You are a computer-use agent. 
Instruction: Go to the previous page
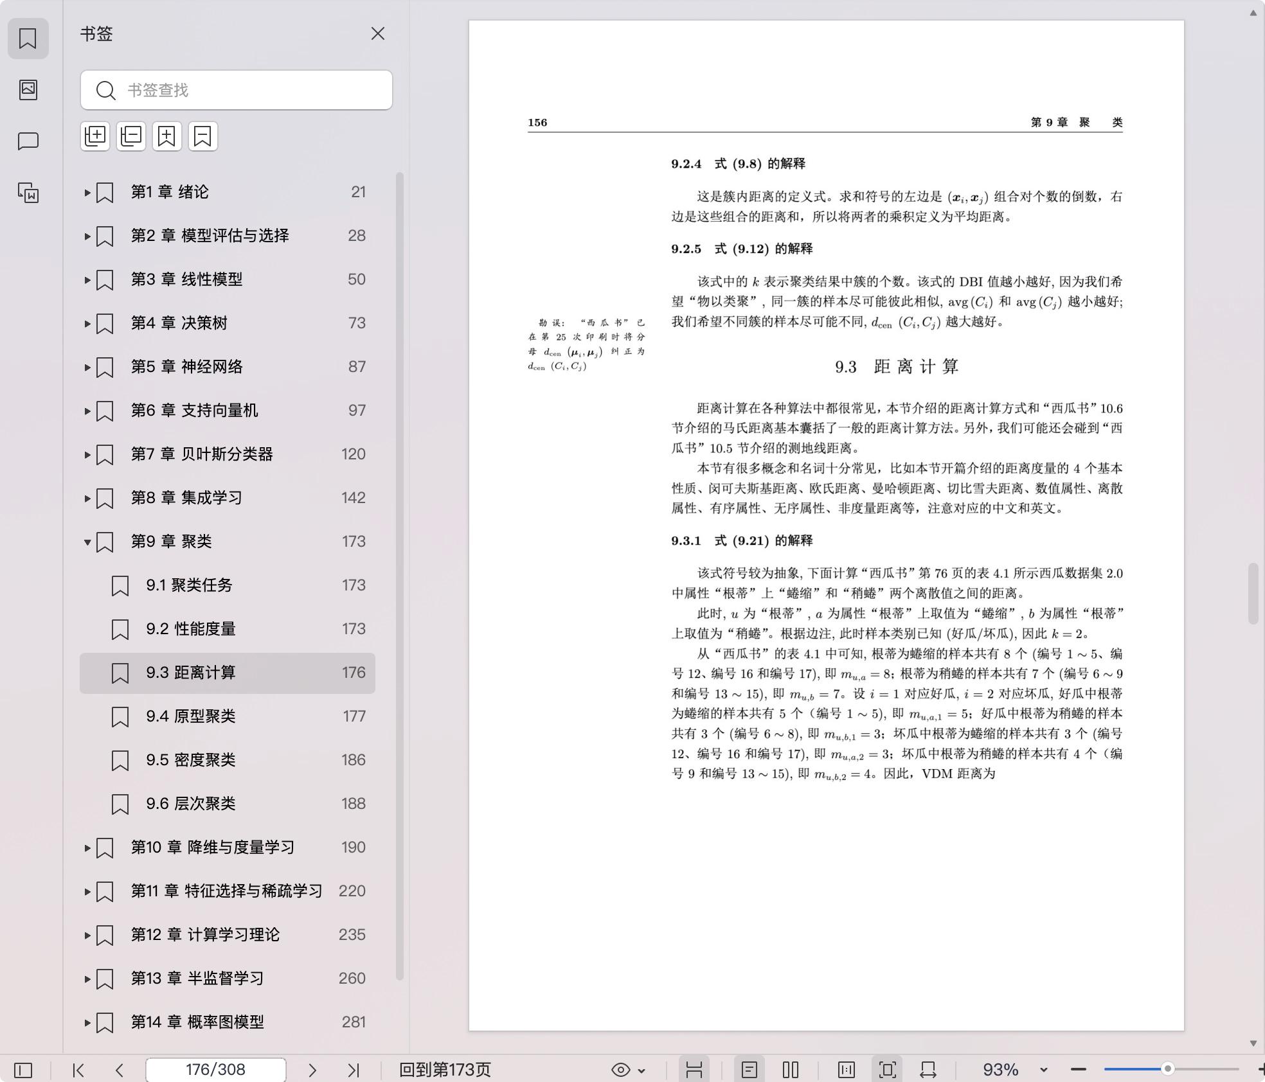(120, 1070)
